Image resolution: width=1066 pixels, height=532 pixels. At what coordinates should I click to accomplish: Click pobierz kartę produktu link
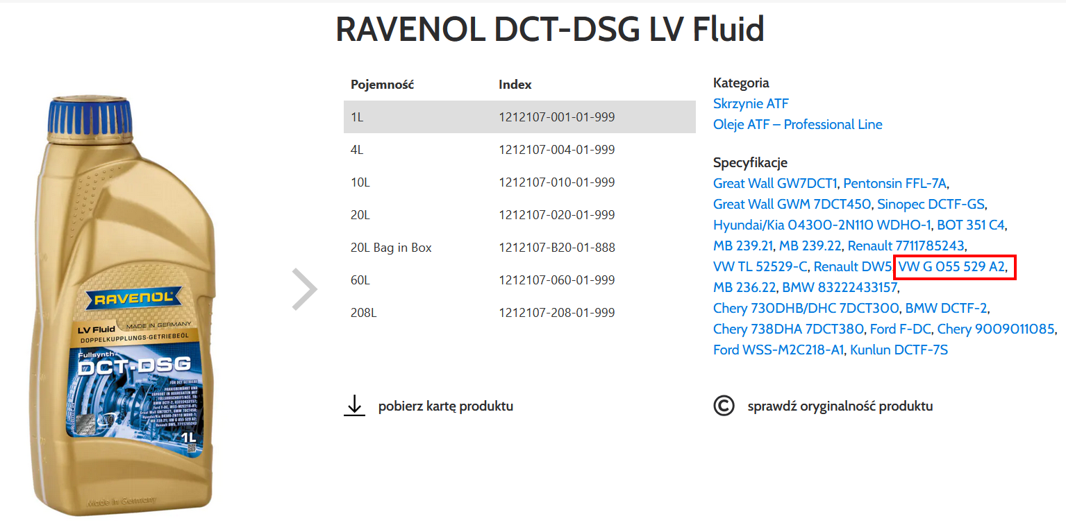[445, 406]
